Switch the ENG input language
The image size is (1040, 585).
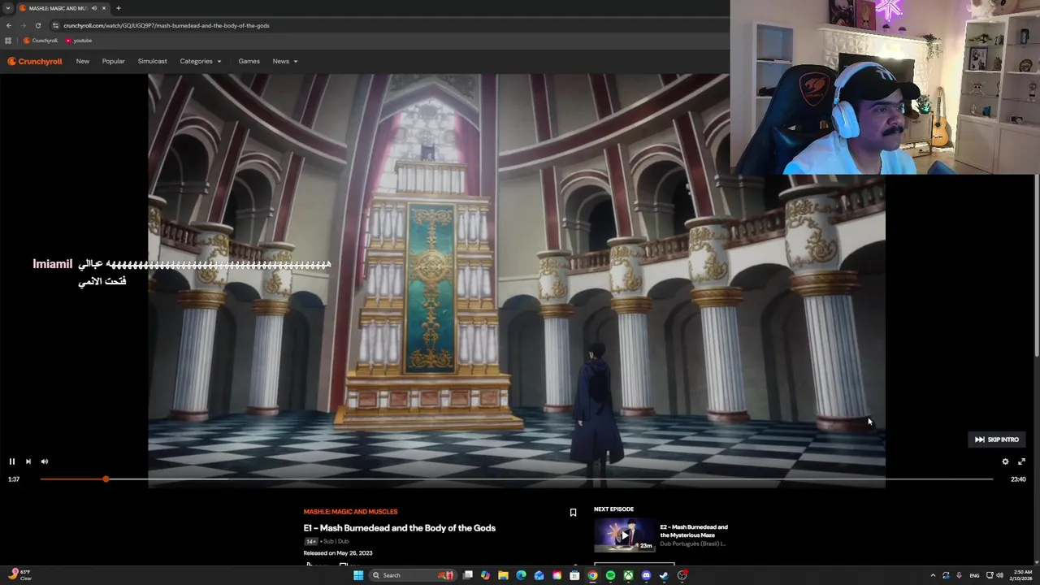pos(974,575)
